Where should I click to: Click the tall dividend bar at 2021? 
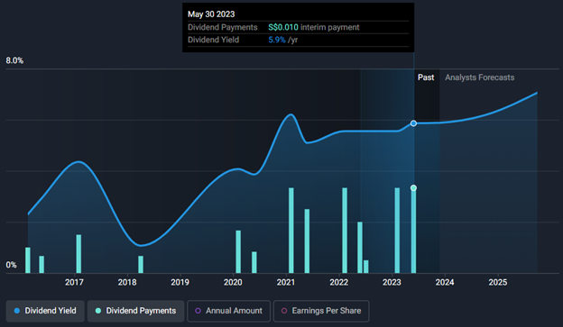(291, 231)
